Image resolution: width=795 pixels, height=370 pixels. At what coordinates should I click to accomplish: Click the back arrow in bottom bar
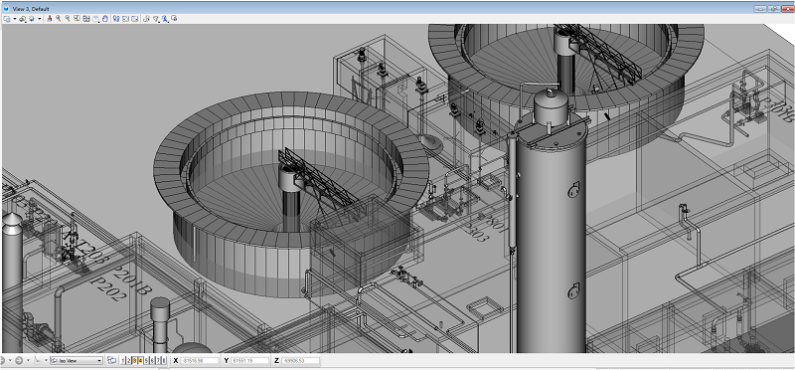2,360
